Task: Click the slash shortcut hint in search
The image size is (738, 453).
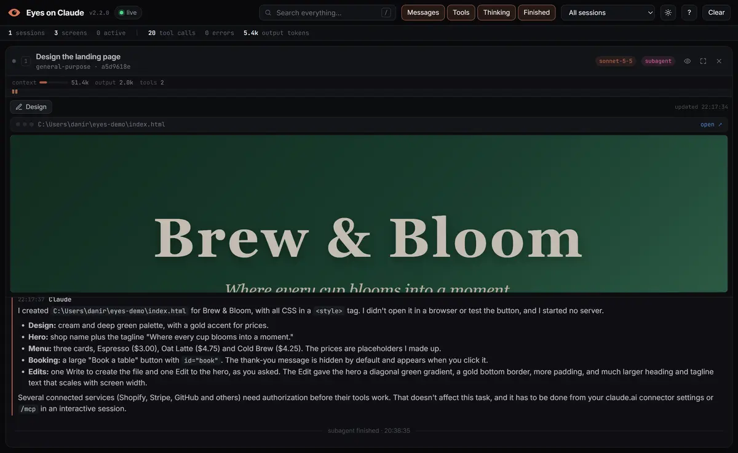Action: (x=386, y=12)
